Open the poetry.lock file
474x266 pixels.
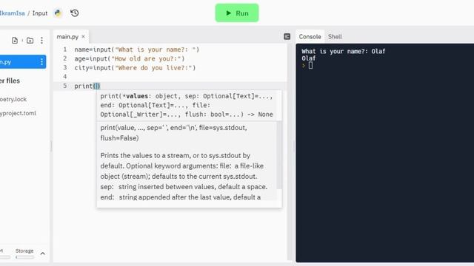[13, 99]
